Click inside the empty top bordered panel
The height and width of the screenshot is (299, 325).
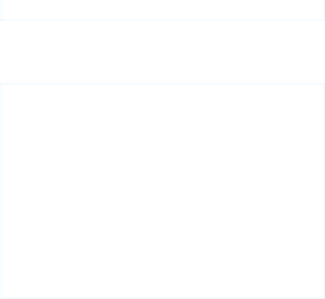(x=162, y=10)
